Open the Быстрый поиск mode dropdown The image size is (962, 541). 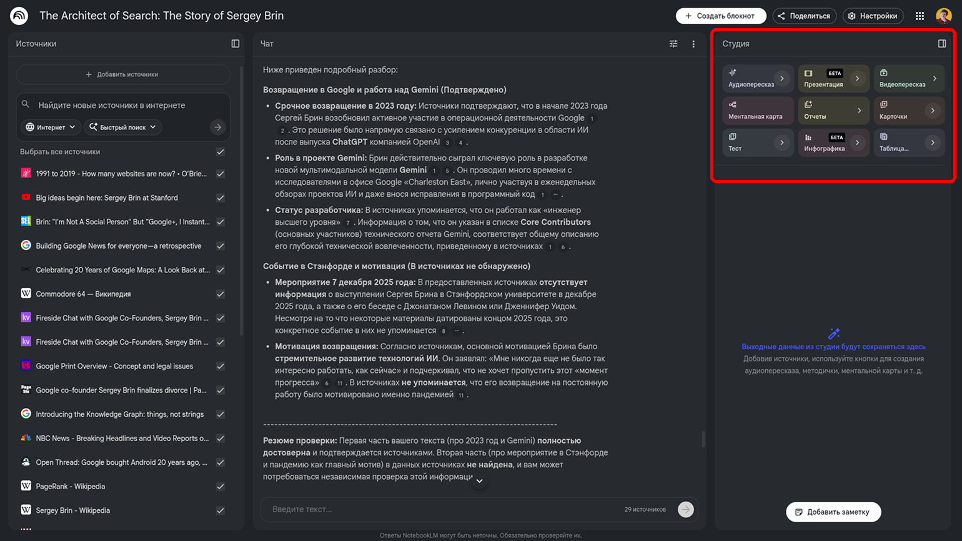[122, 127]
